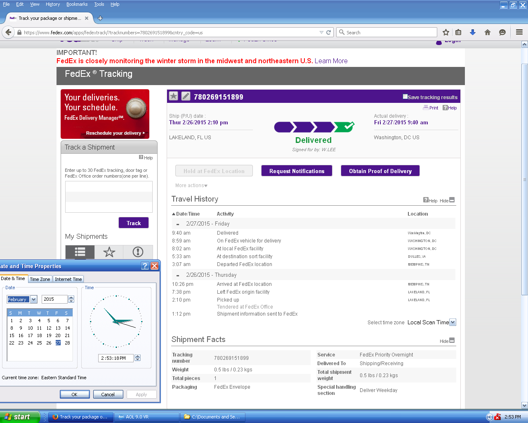Select day 20 in the calendar
The height and width of the screenshot is (423, 528).
[58, 335]
